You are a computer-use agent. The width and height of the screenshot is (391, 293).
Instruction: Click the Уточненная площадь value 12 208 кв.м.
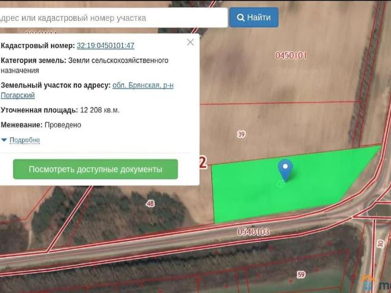[100, 110]
